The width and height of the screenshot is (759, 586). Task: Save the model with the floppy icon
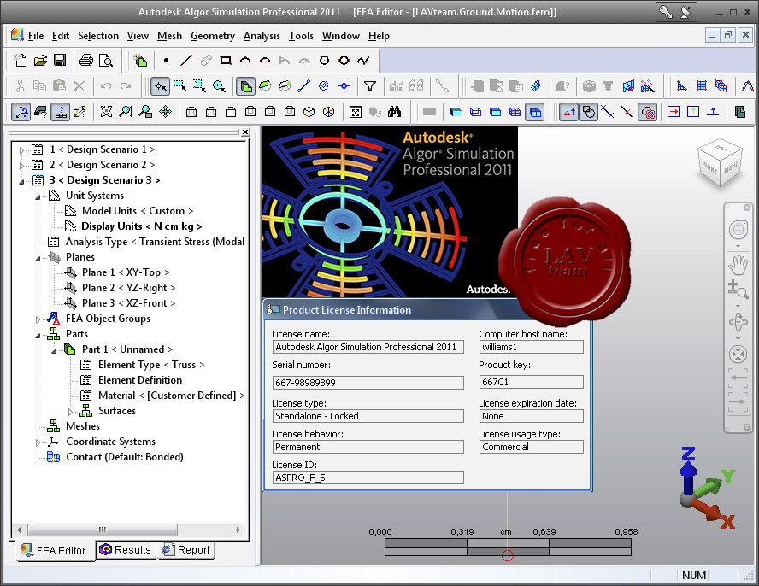(x=60, y=60)
